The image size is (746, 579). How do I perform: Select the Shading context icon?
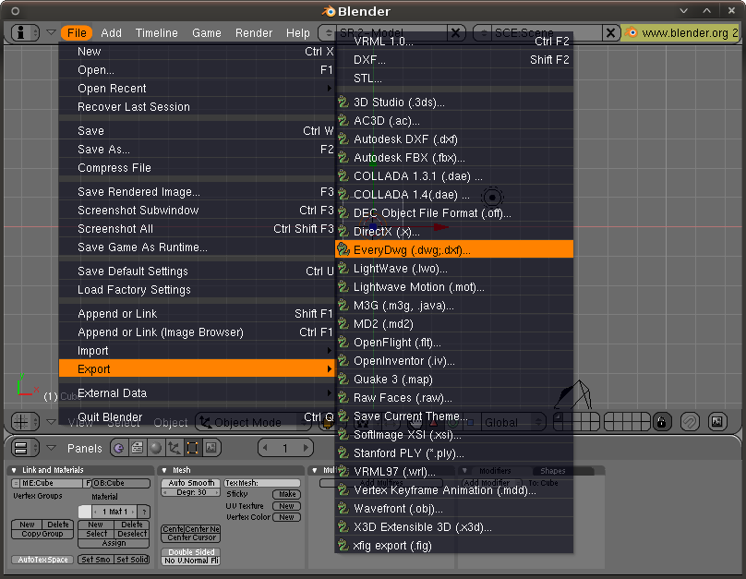[157, 448]
